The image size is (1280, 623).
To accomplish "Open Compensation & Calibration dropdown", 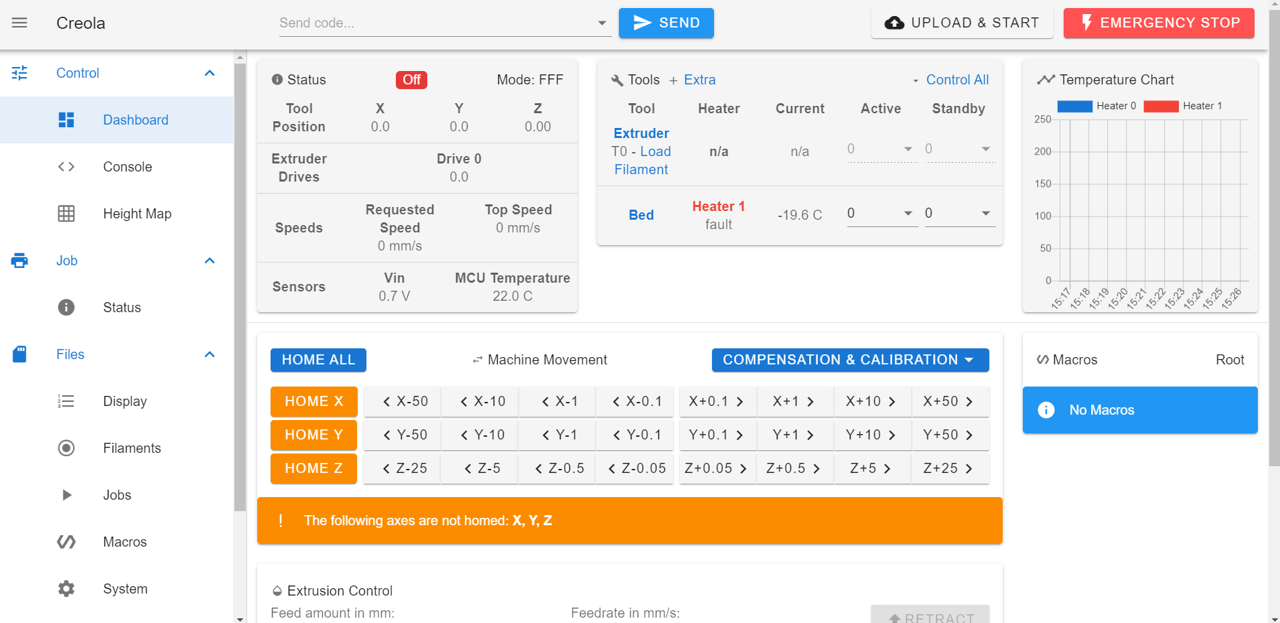I will (850, 360).
